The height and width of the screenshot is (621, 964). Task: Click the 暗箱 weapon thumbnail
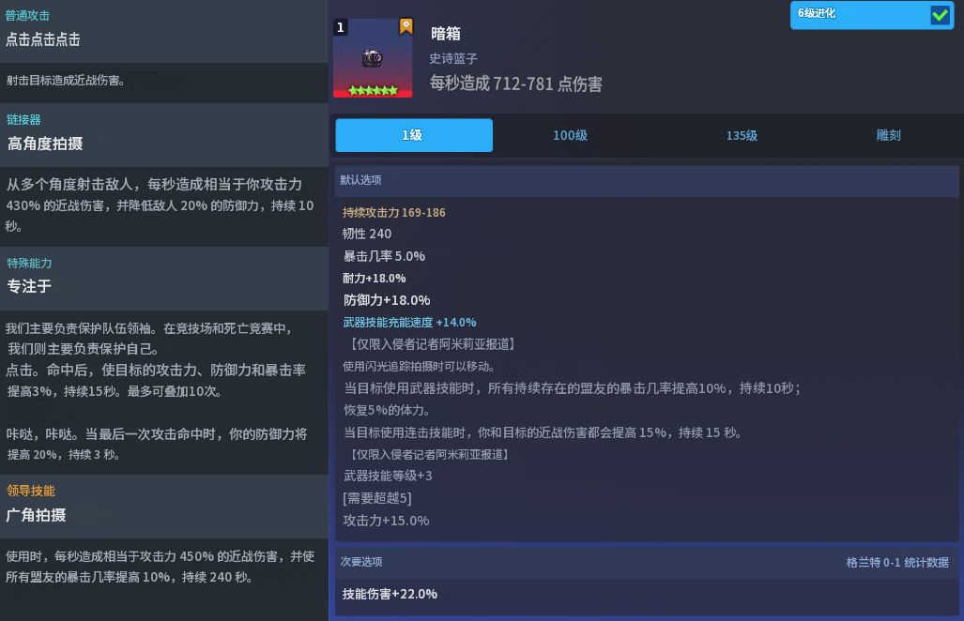[x=373, y=58]
